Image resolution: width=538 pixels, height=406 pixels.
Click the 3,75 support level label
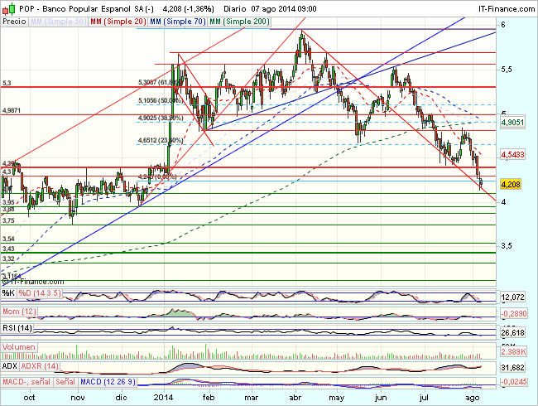pyautogui.click(x=8, y=221)
